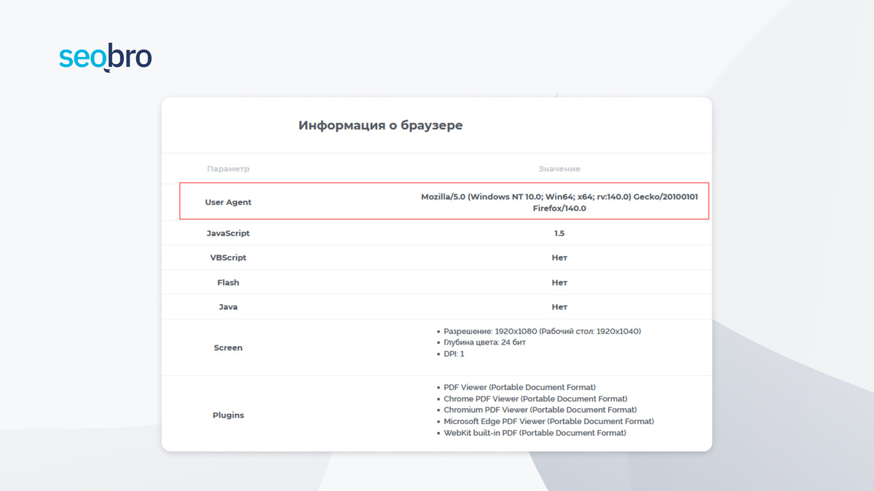The image size is (874, 491).
Task: Click the "Нет" value in Flash row
Action: pos(559,282)
